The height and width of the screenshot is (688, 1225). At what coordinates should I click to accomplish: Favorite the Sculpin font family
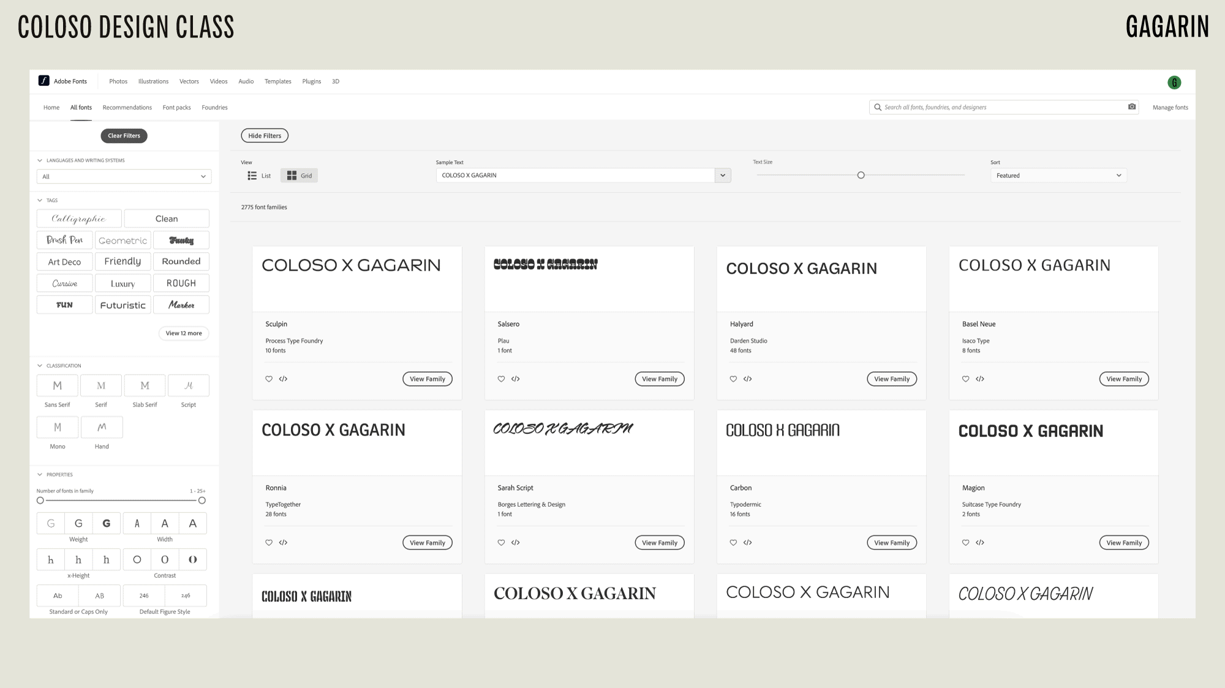(x=269, y=379)
